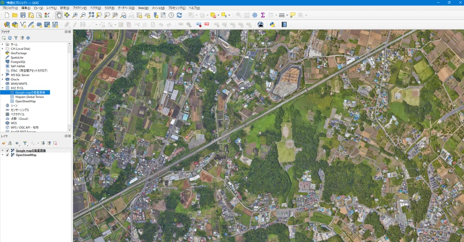Open statistical summary sigma icon

pyautogui.click(x=263, y=15)
